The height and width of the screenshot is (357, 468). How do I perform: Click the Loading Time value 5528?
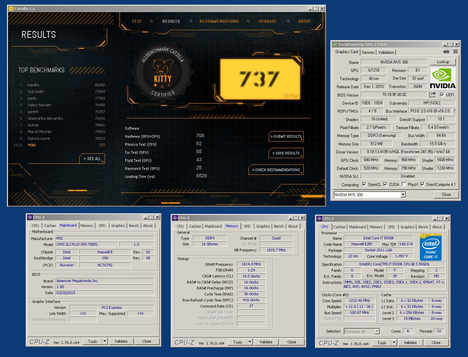pyautogui.click(x=201, y=176)
